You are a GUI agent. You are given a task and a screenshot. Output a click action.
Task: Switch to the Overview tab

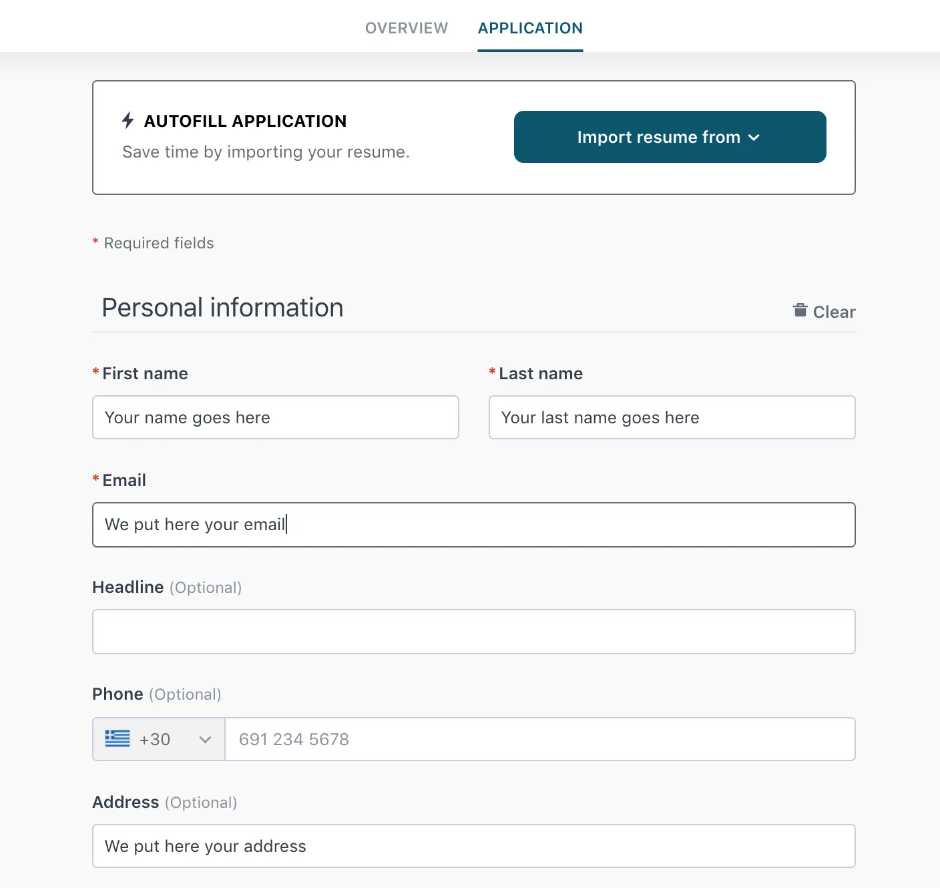click(407, 28)
